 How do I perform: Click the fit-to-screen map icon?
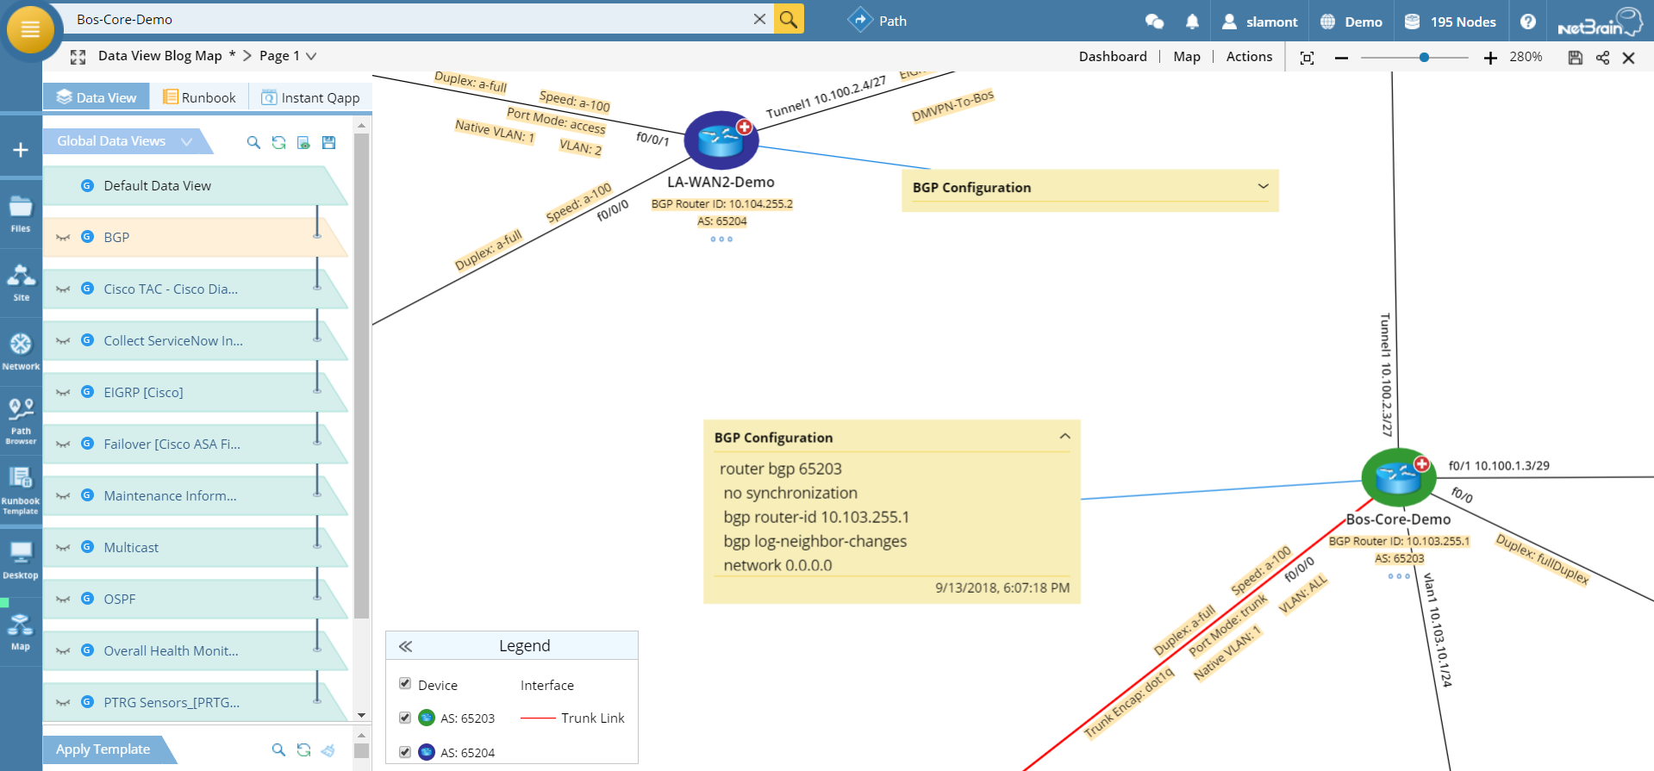(1307, 58)
